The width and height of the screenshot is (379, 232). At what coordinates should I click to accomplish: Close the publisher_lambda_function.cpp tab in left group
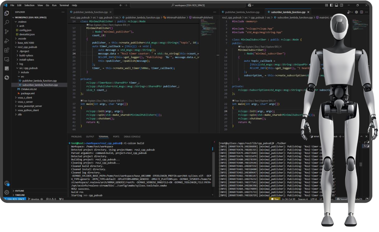pyautogui.click(x=110, y=12)
